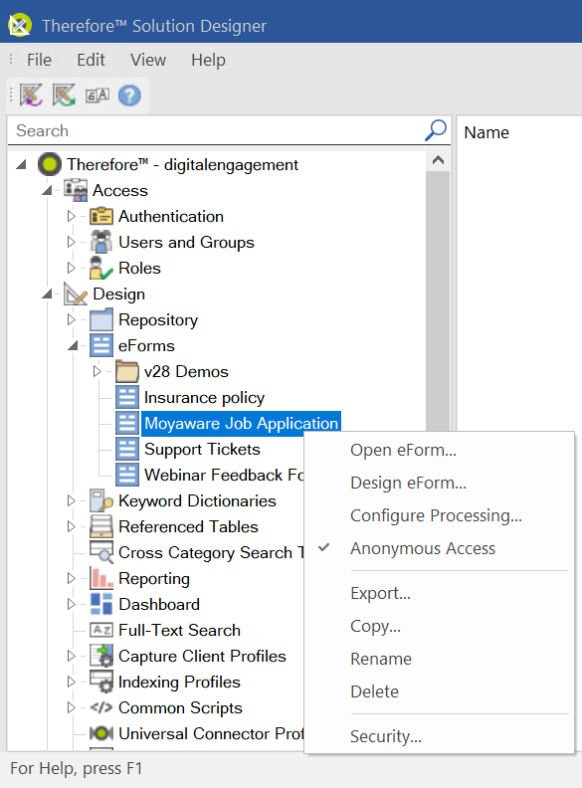The width and height of the screenshot is (582, 788).
Task: Expand the Dashboard node
Action: (x=71, y=605)
